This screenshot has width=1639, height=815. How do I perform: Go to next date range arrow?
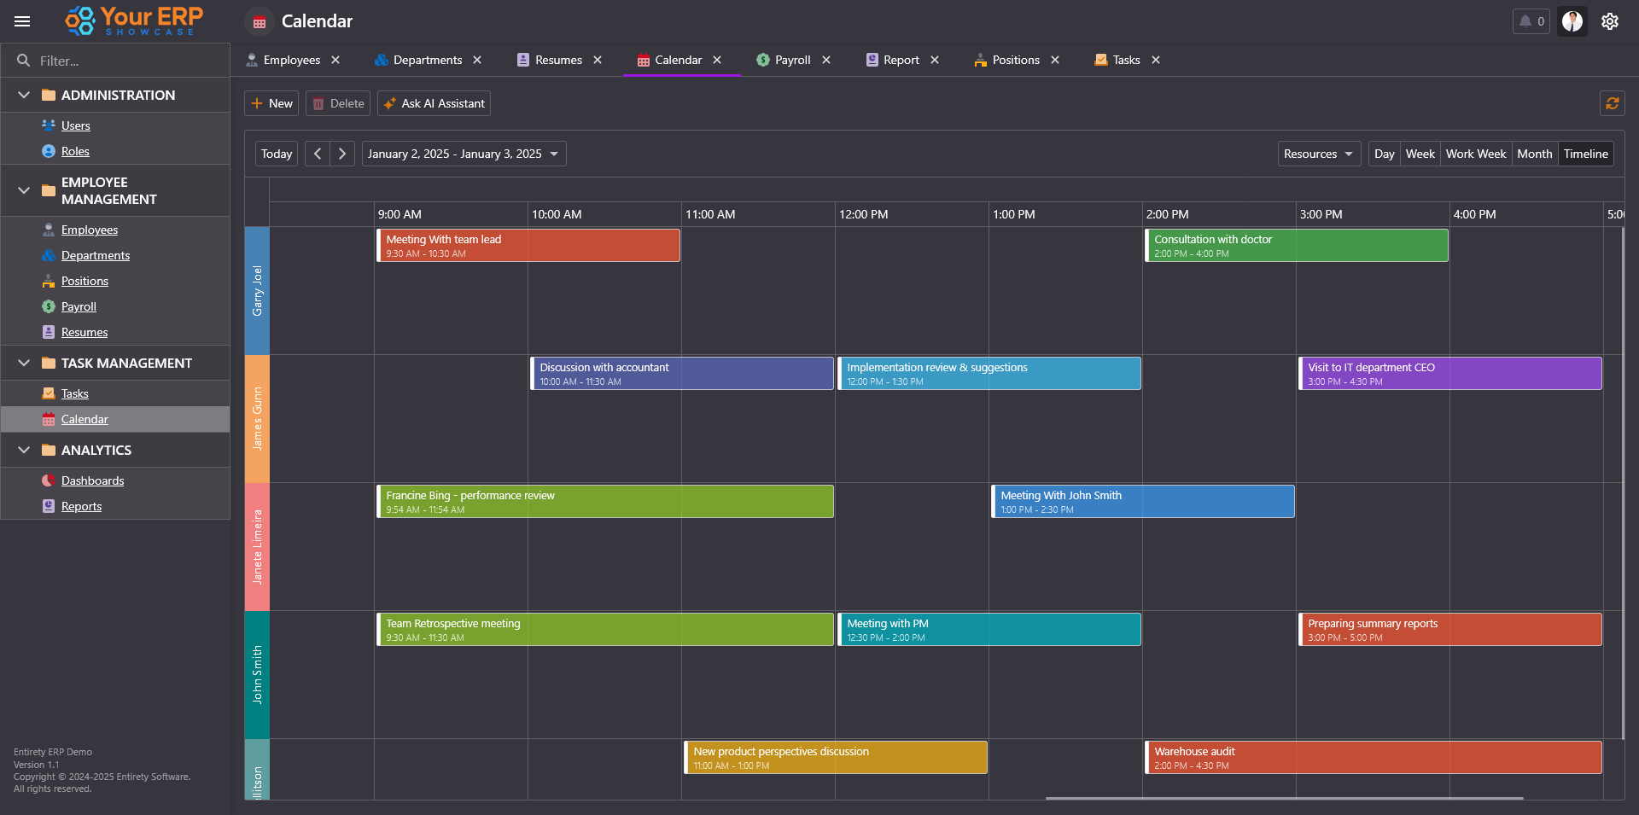click(342, 154)
